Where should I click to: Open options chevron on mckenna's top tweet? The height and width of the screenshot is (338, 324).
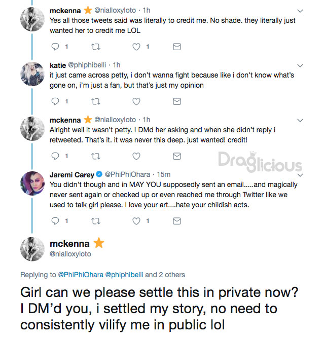[x=300, y=11]
